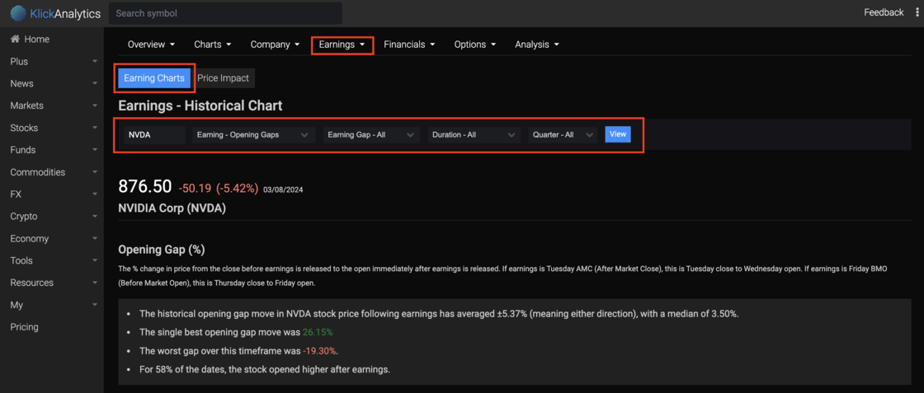Expand the Resources sidebar section
Screen dimensions: 924x393
pos(54,283)
